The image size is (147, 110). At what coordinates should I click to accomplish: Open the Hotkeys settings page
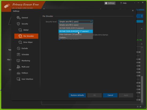[26, 73]
